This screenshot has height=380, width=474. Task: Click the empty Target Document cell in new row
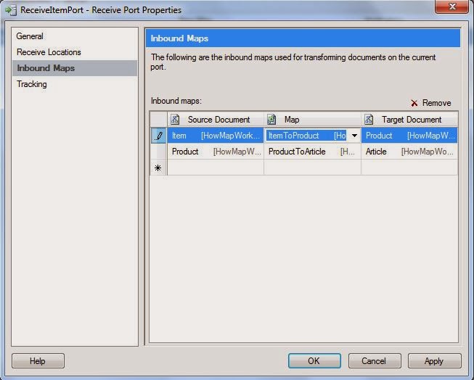(x=409, y=168)
